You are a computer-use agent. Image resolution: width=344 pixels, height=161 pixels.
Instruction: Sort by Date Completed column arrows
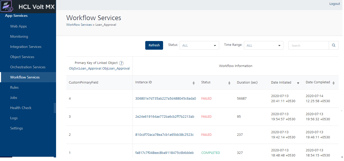click(x=334, y=83)
